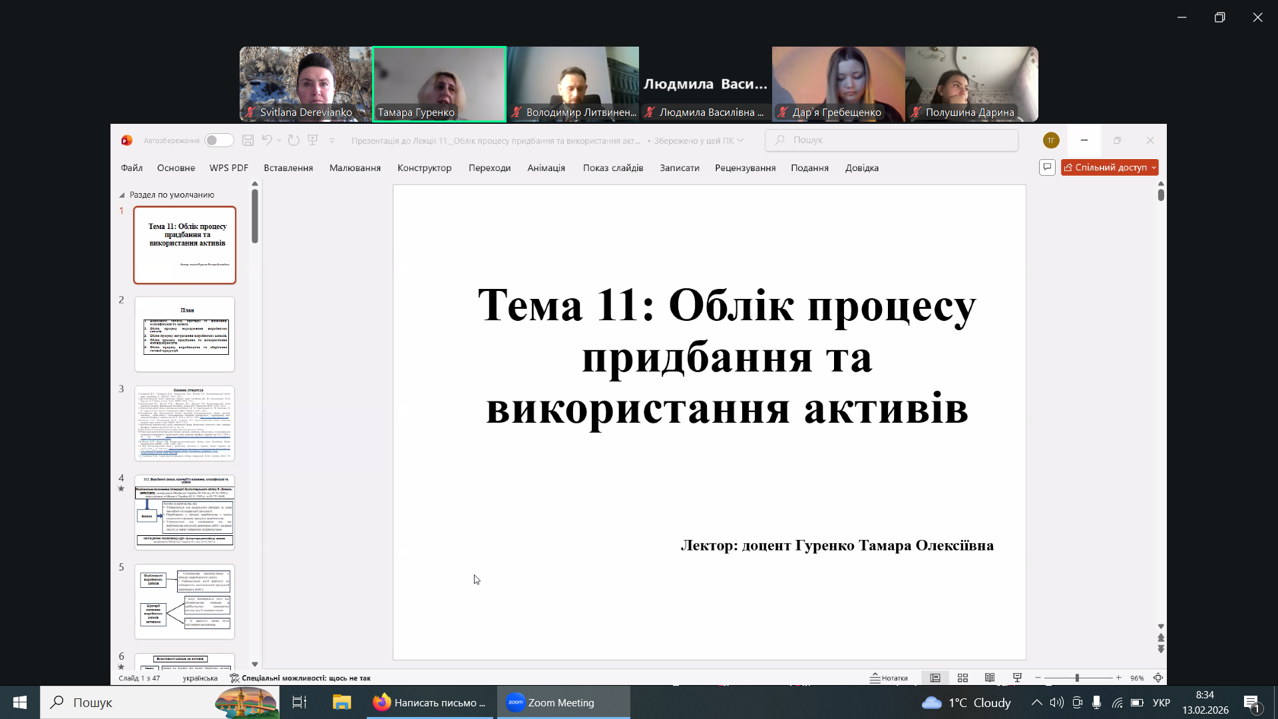This screenshot has height=719, width=1278.
Task: Click the zoom slider handle
Action: click(x=1077, y=678)
